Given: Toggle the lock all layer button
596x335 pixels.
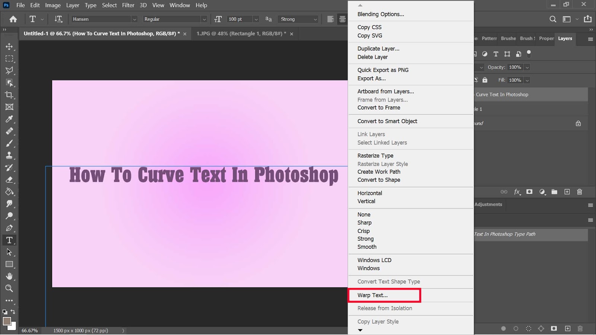Looking at the screenshot, I should 485,80.
